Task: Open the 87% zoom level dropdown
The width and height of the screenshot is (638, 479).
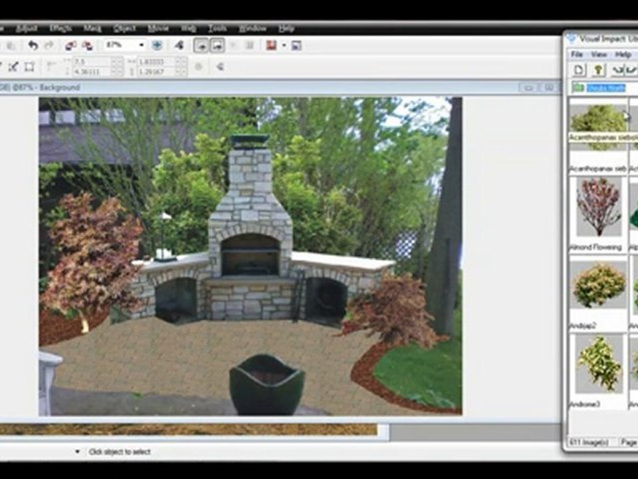Action: (x=141, y=45)
